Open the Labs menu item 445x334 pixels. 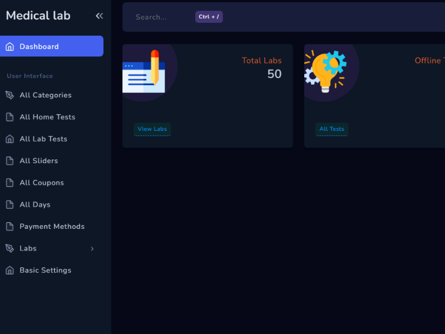[28, 248]
